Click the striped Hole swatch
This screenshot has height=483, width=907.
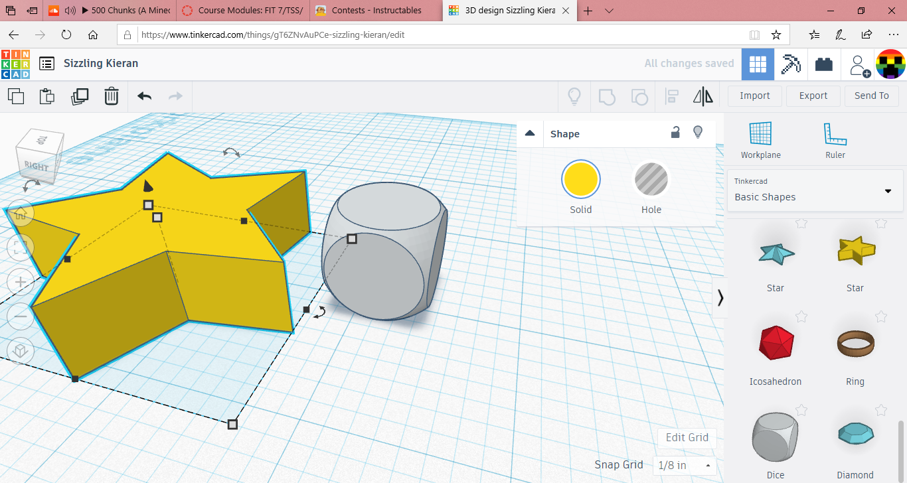point(651,180)
